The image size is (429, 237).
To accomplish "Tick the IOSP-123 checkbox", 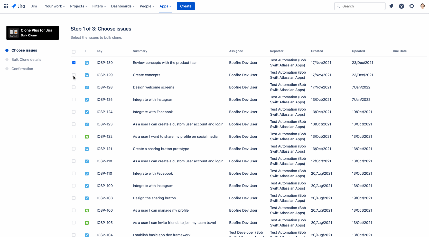I will (x=74, y=124).
